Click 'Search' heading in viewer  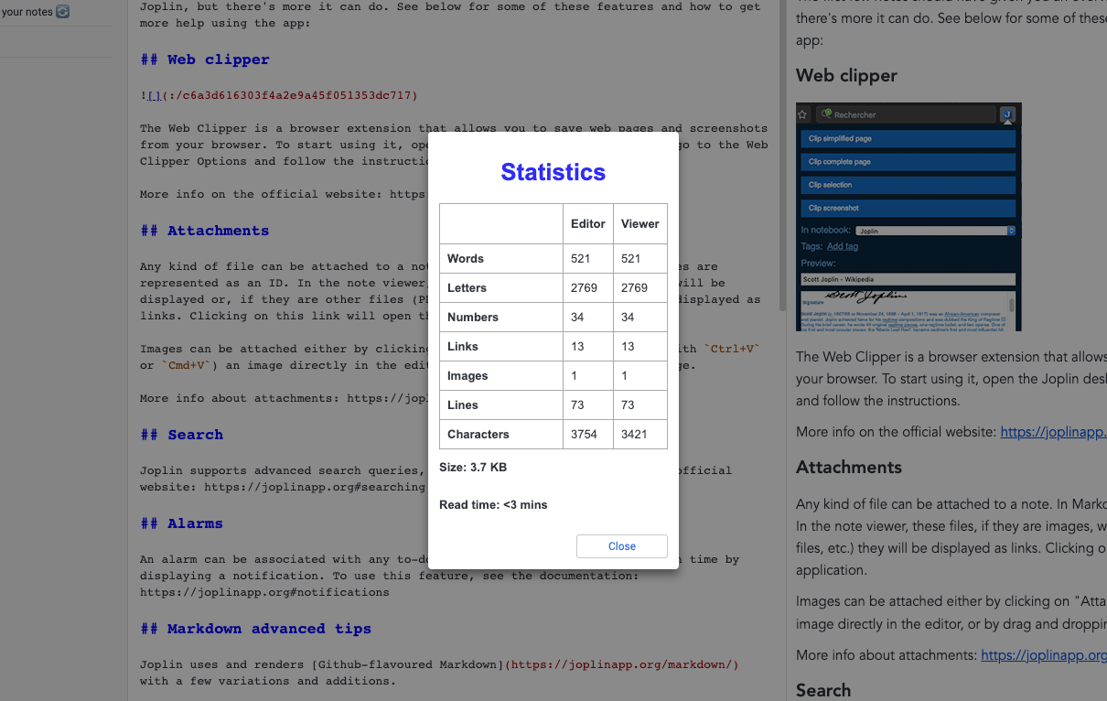(823, 690)
